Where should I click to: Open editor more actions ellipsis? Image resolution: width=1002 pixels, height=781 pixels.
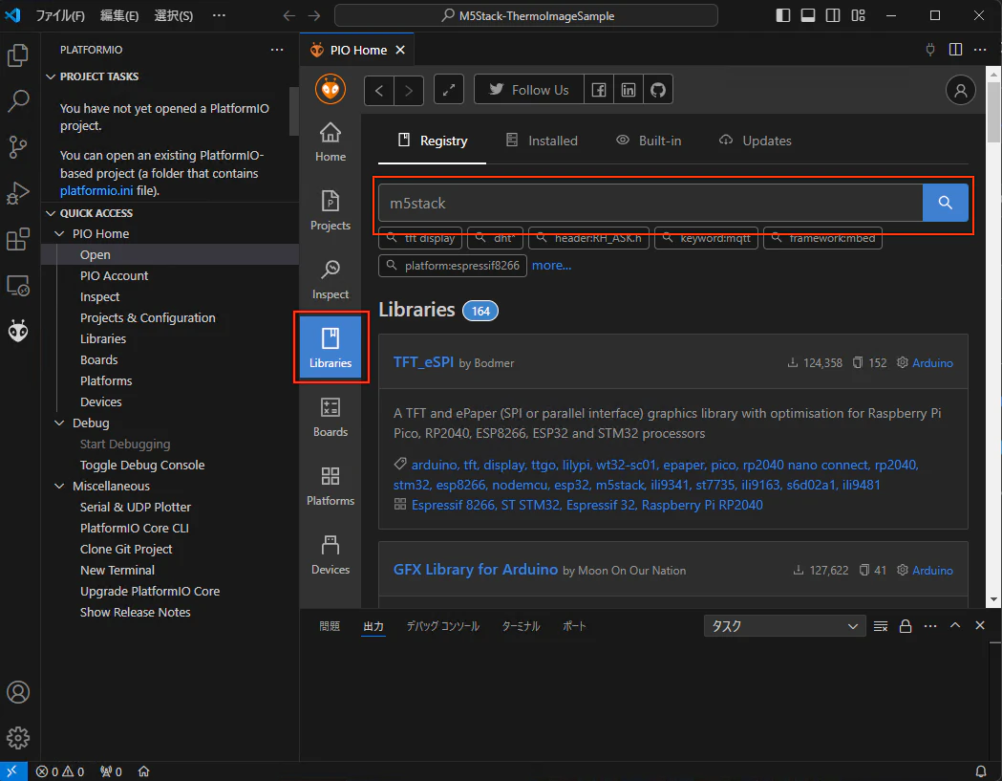click(x=980, y=50)
